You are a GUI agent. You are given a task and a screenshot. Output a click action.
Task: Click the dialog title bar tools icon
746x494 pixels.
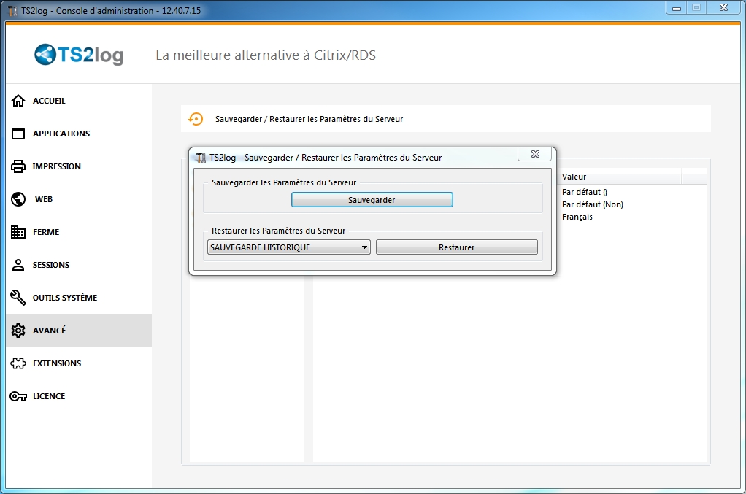click(x=201, y=158)
